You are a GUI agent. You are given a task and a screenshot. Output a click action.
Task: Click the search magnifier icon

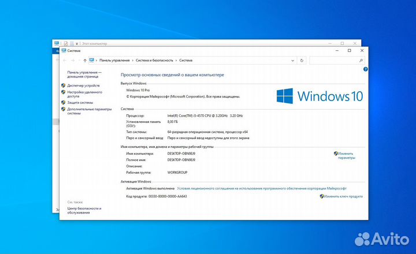[x=361, y=61]
